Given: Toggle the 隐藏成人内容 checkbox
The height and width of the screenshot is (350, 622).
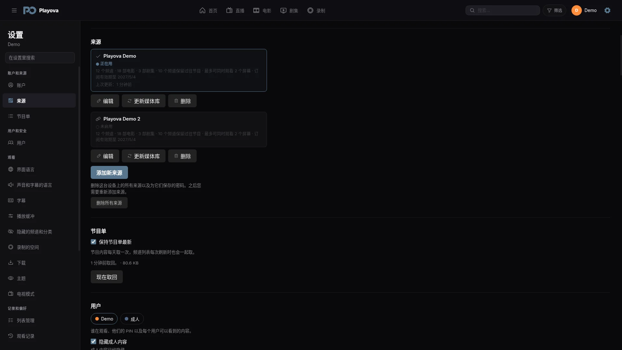Looking at the screenshot, I should 93,342.
